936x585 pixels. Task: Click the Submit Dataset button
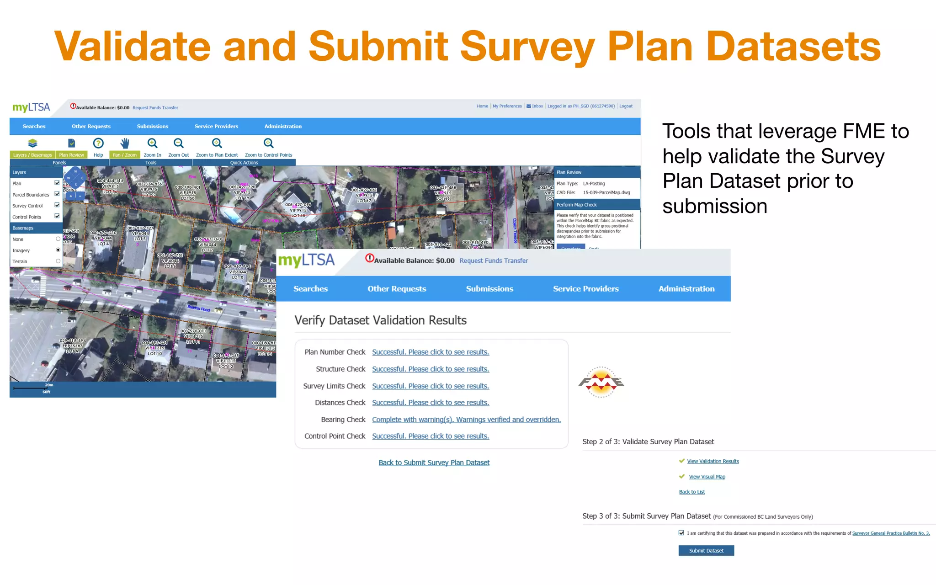coord(706,551)
